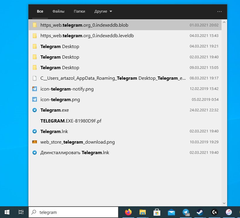Click blank file icon of C__Users_artazol result

(x=35, y=78)
